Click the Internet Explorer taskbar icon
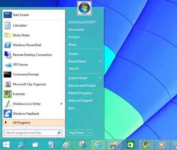 pyautogui.click(x=97, y=144)
